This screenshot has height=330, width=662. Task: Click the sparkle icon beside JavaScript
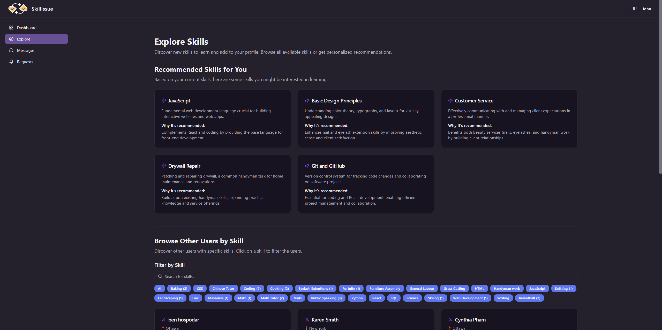[164, 101]
